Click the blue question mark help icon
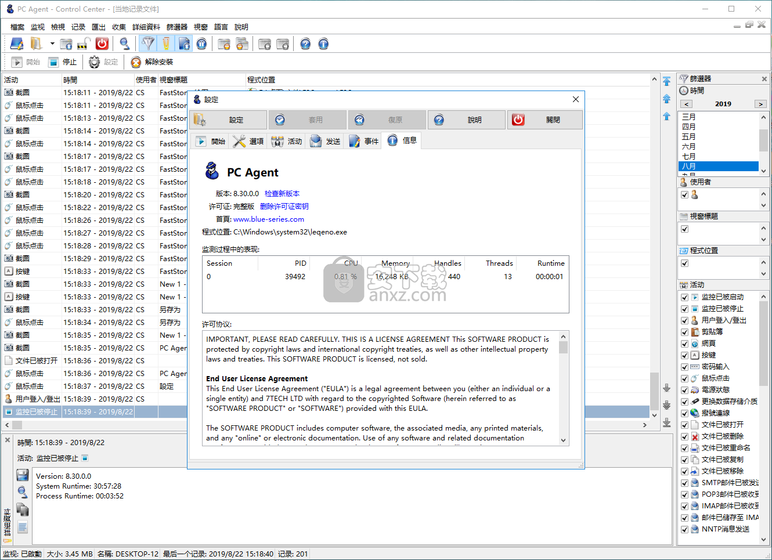 coord(305,44)
